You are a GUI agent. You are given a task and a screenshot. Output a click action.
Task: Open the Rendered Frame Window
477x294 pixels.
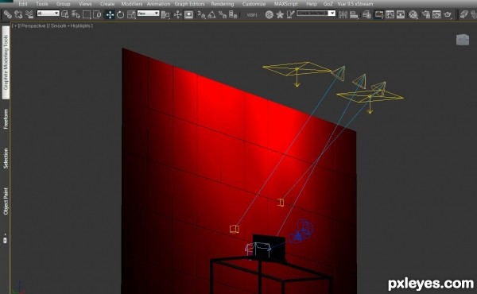436,14
